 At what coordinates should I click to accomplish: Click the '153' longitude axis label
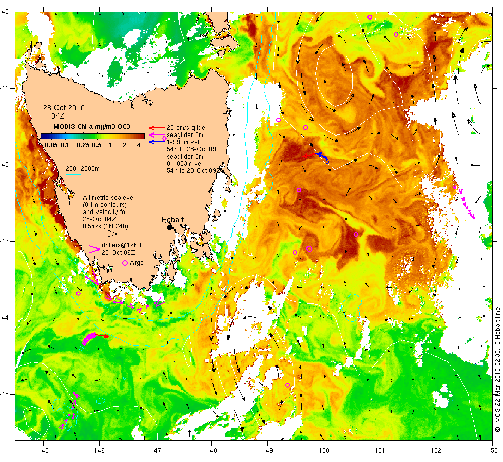[x=492, y=451]
